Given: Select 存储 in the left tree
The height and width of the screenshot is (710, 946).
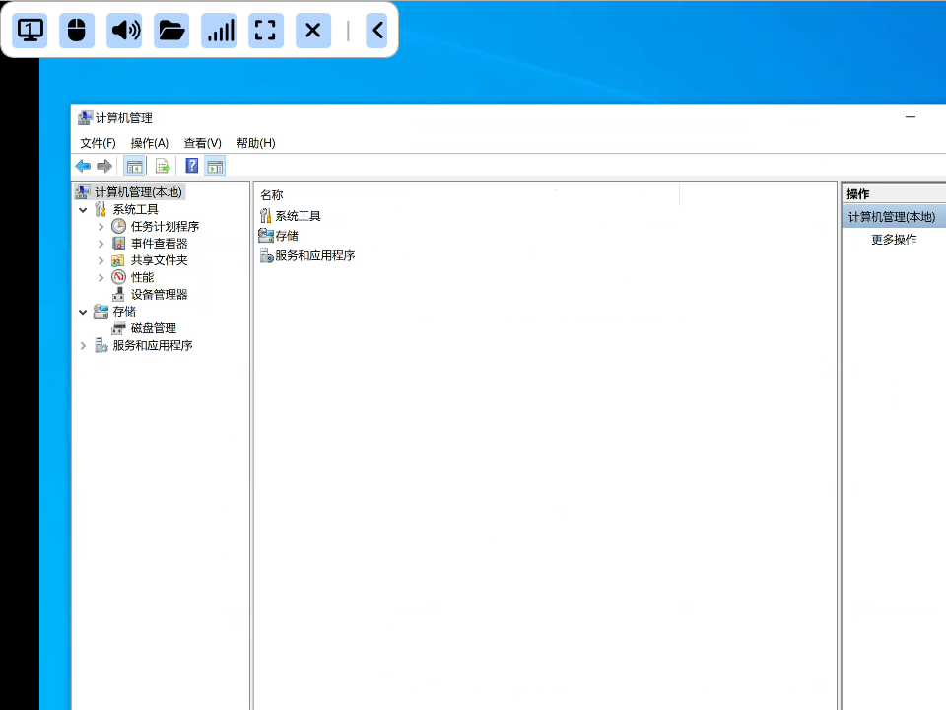Looking at the screenshot, I should [x=124, y=312].
